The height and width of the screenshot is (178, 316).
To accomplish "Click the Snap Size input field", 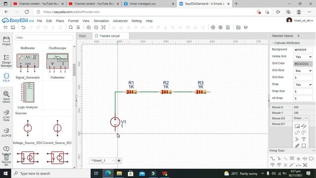I will pyautogui.click(x=303, y=91).
